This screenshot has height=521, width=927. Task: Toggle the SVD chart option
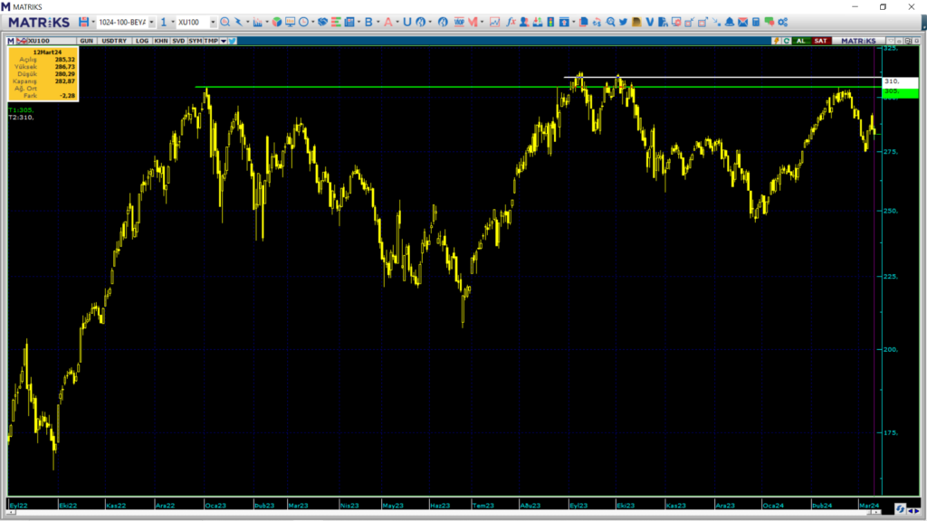tap(178, 41)
